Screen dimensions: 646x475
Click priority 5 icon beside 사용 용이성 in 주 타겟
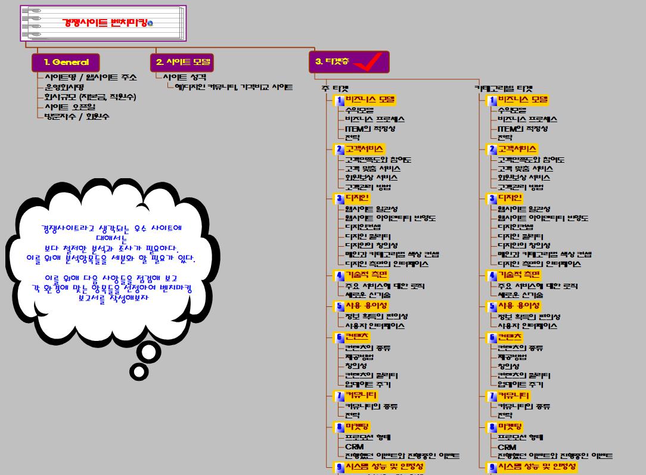tap(340, 307)
